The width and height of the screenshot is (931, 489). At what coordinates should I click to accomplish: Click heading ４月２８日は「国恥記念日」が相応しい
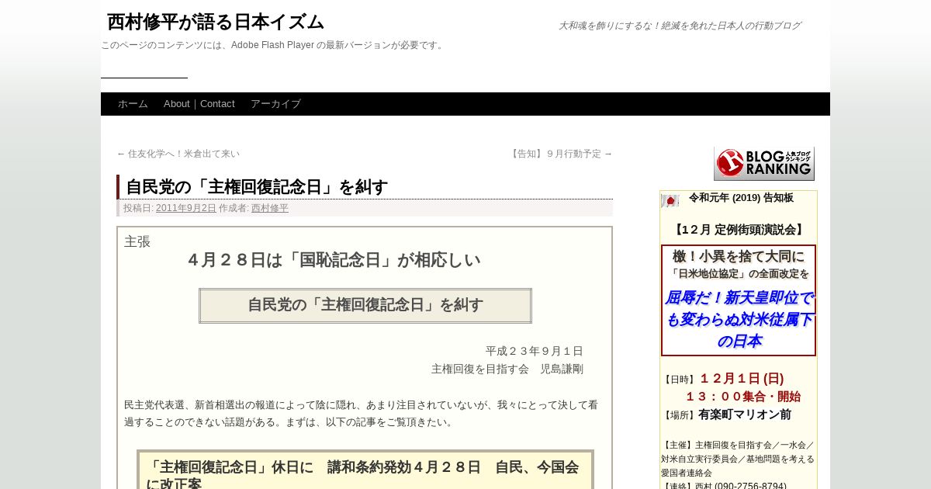coord(334,260)
